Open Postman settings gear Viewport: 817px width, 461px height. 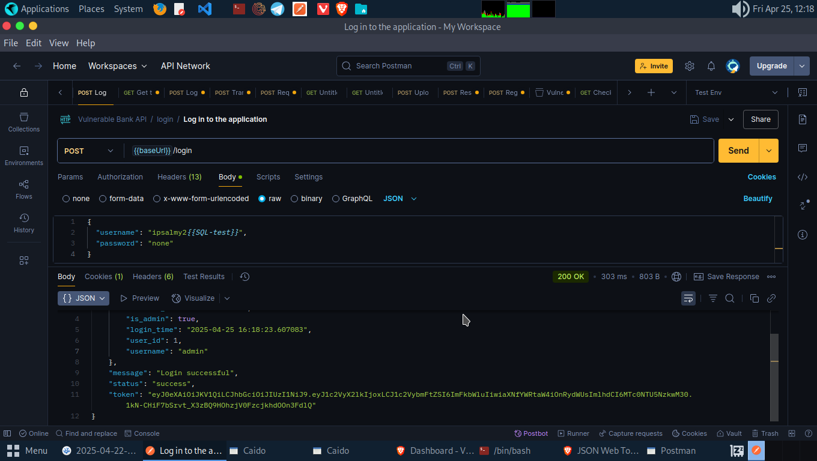pos(690,66)
